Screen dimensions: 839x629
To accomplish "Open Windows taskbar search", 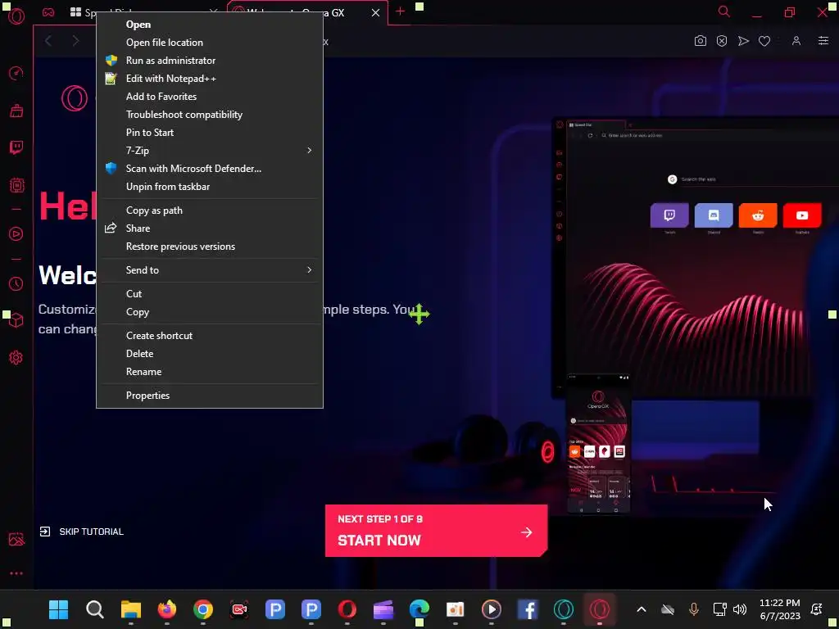I will [x=95, y=609].
